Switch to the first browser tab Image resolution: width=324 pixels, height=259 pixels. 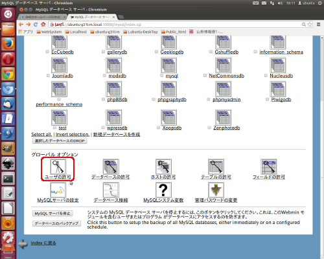coord(43,17)
